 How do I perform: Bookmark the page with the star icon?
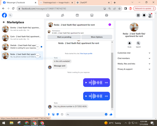[x=119, y=9]
